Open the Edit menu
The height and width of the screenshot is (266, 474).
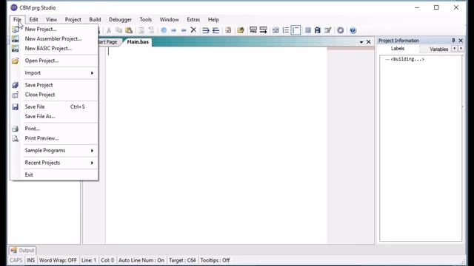click(33, 20)
